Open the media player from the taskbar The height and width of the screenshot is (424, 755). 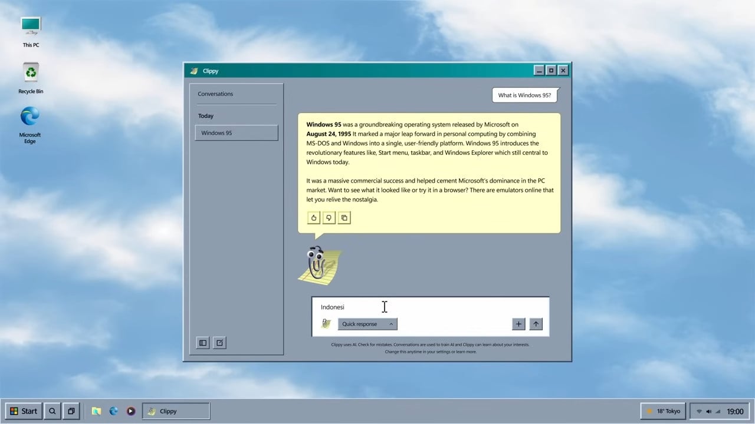point(130,411)
